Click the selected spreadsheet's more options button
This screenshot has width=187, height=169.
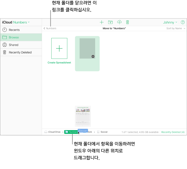point(93,56)
